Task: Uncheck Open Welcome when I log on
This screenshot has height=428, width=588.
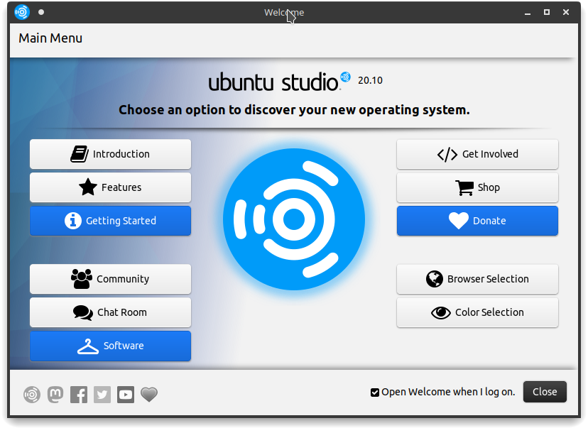Action: 375,393
